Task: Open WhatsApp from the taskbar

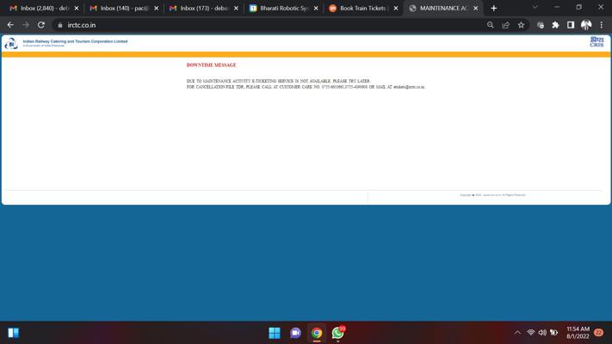Action: tap(338, 333)
